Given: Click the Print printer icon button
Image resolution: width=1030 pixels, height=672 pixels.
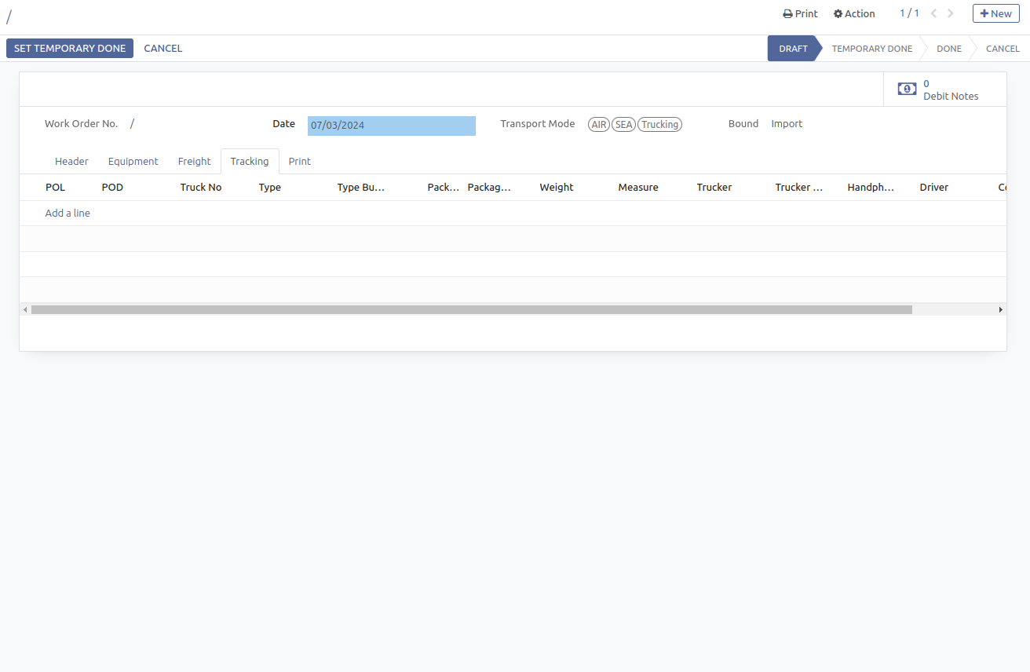Looking at the screenshot, I should pyautogui.click(x=800, y=13).
